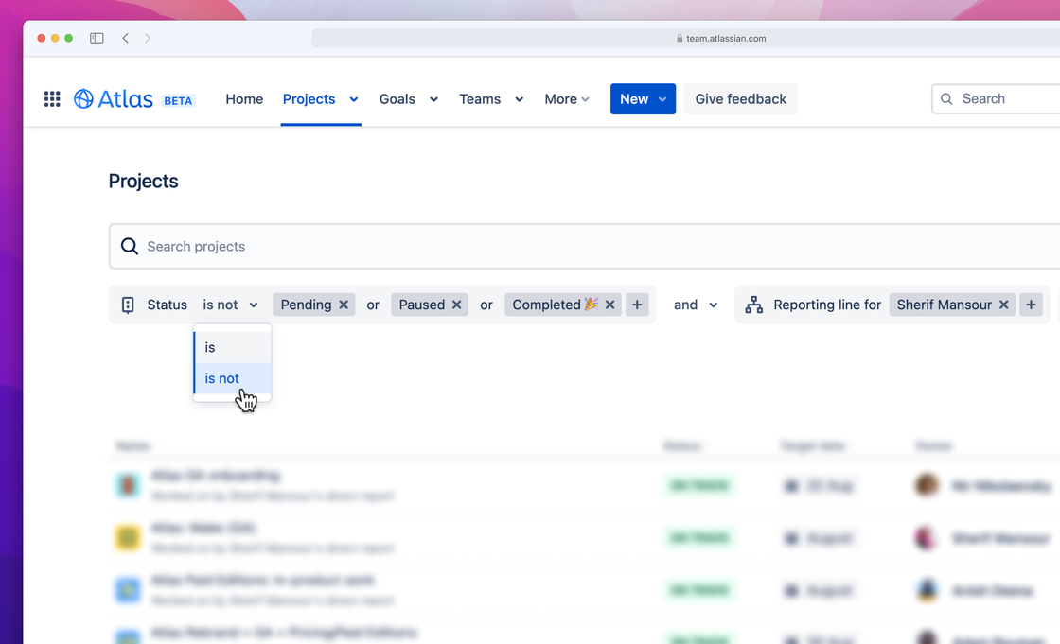Viewport: 1060px width, 644px height.
Task: Add another status with the plus icon
Action: click(636, 305)
